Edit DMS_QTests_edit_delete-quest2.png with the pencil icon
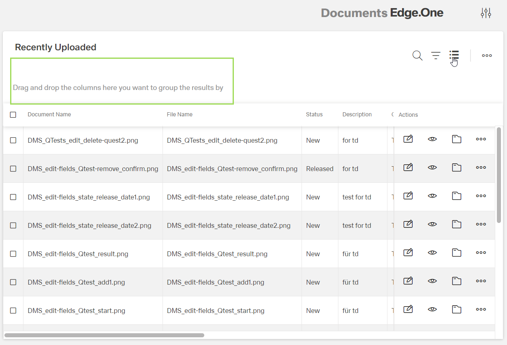 408,139
